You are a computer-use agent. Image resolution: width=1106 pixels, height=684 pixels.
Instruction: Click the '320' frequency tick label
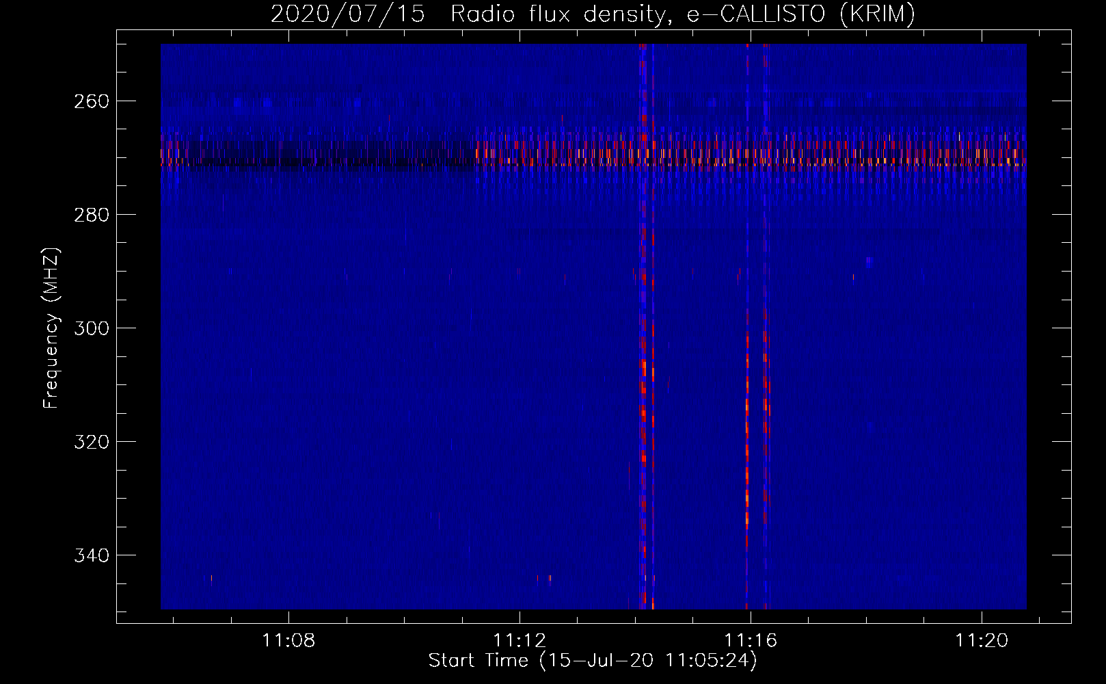point(92,442)
